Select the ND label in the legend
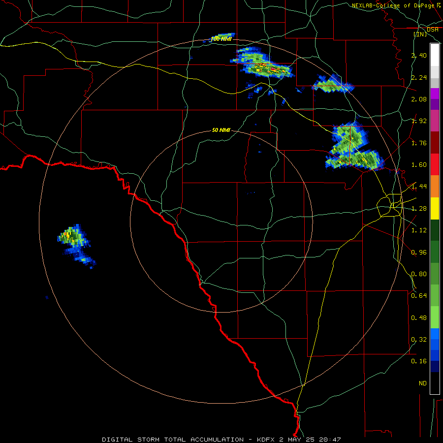 pyautogui.click(x=423, y=383)
